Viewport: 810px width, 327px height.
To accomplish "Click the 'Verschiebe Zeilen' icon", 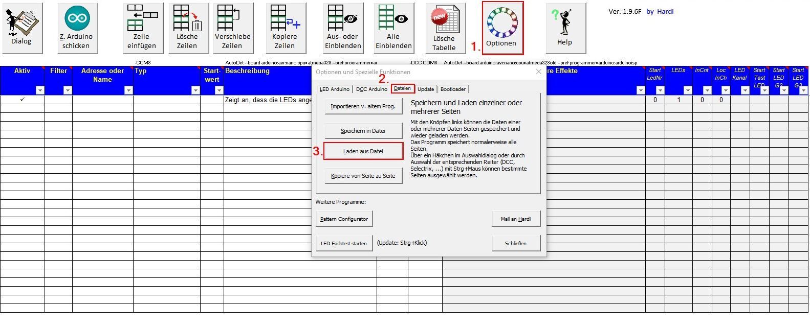I will (x=232, y=28).
